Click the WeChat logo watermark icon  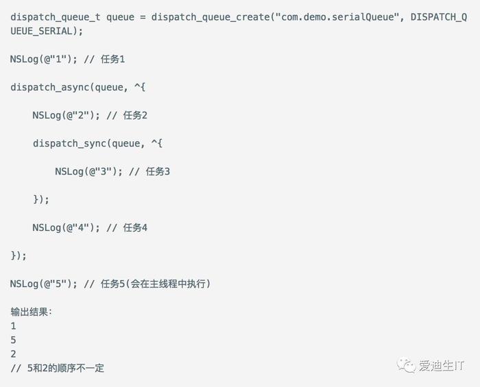pos(407,365)
